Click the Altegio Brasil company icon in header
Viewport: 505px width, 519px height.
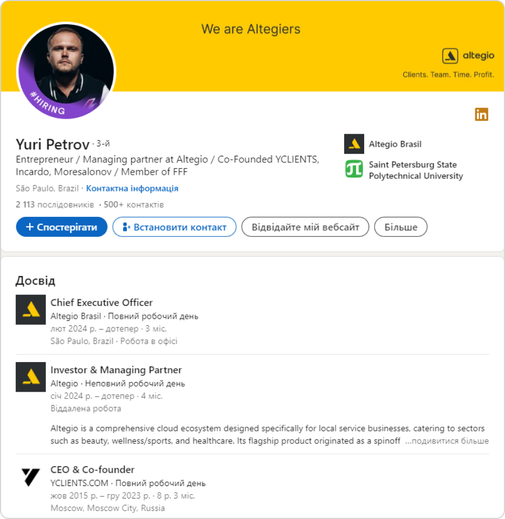[x=354, y=144]
